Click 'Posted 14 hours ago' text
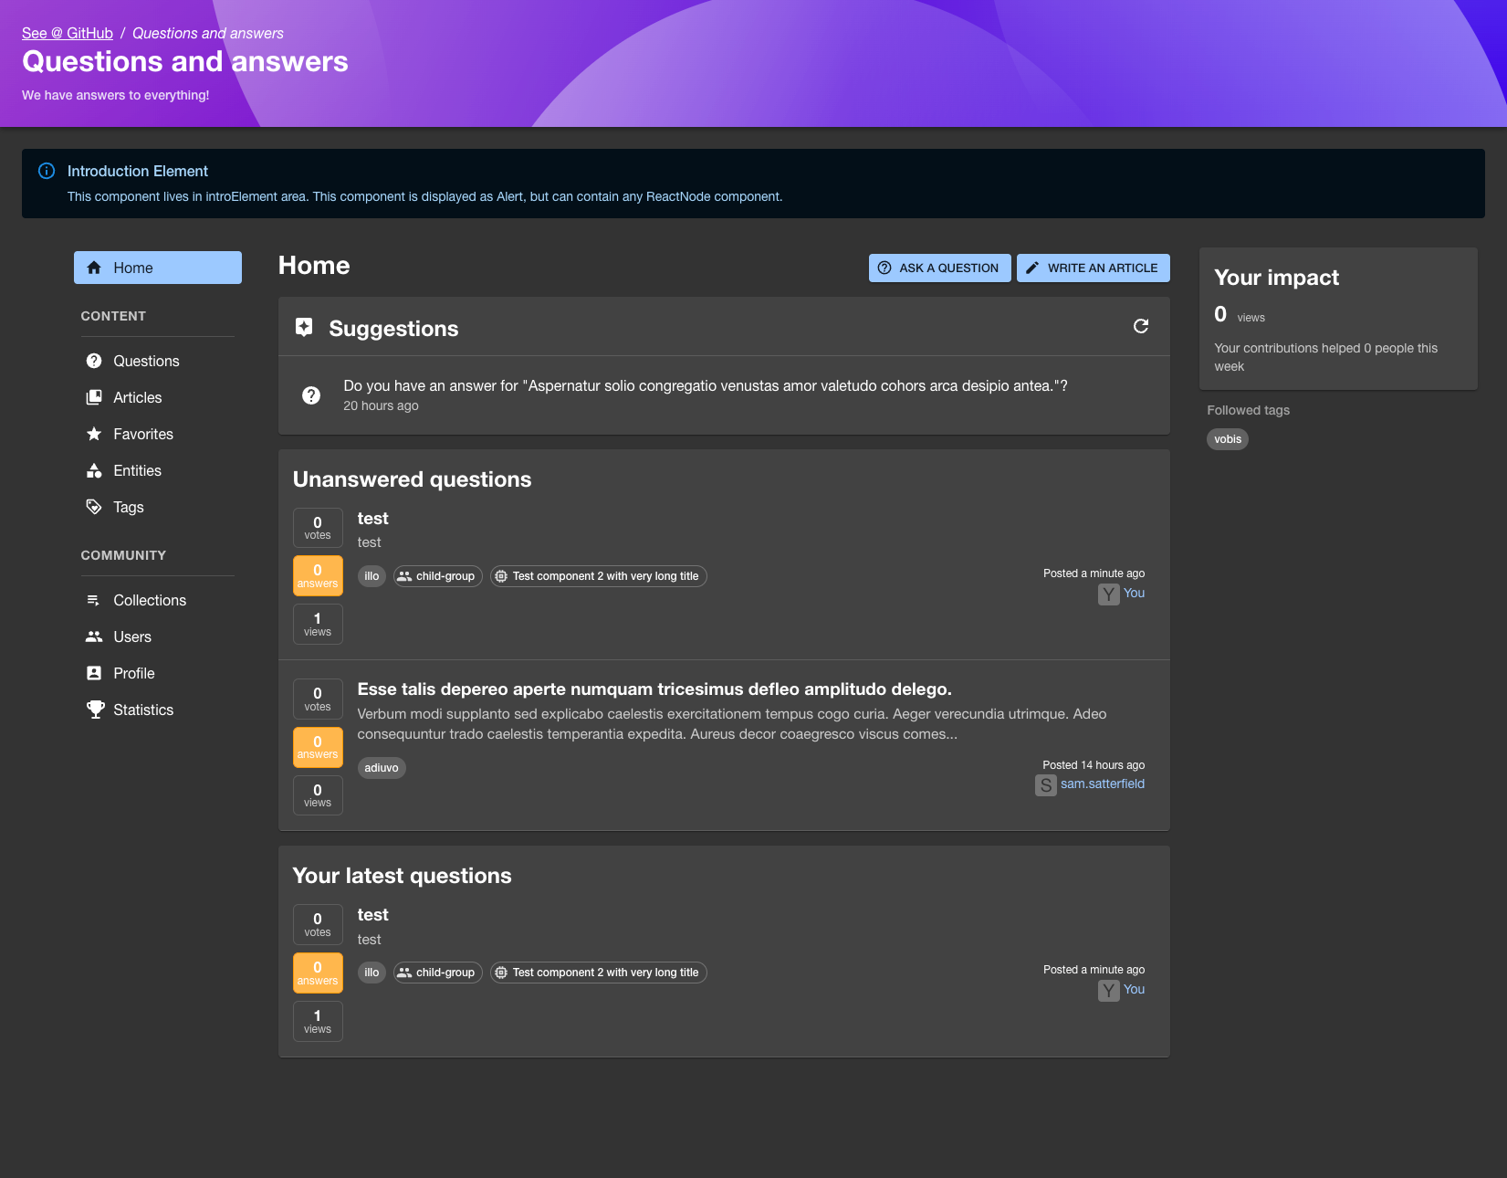The image size is (1507, 1178). (1094, 765)
